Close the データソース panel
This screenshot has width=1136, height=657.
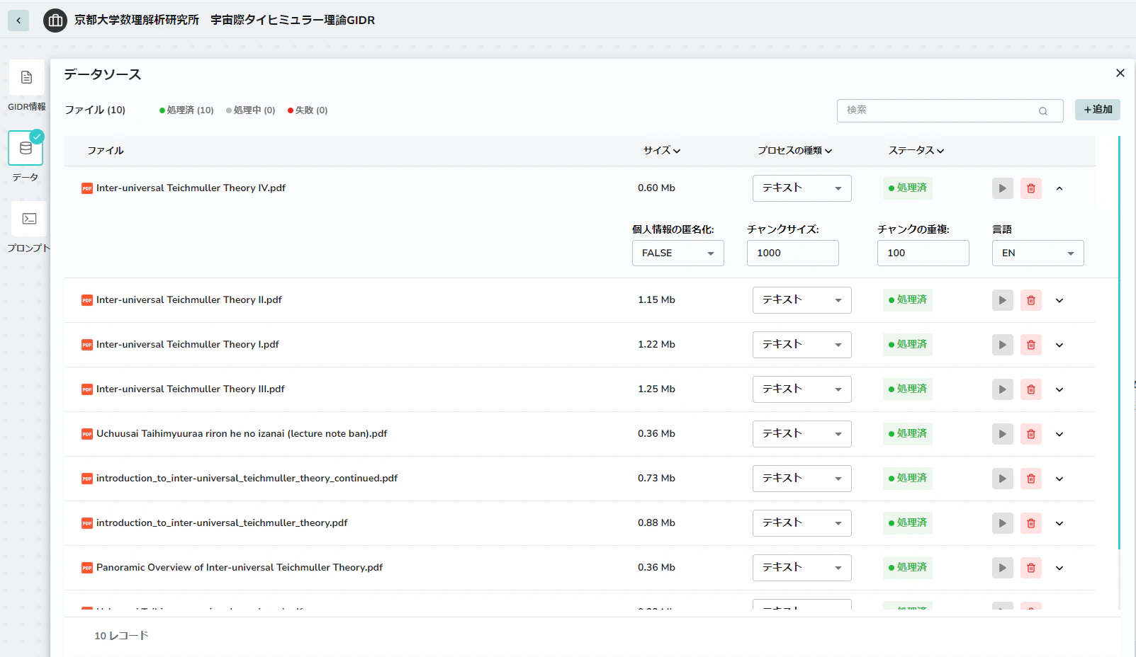tap(1120, 73)
